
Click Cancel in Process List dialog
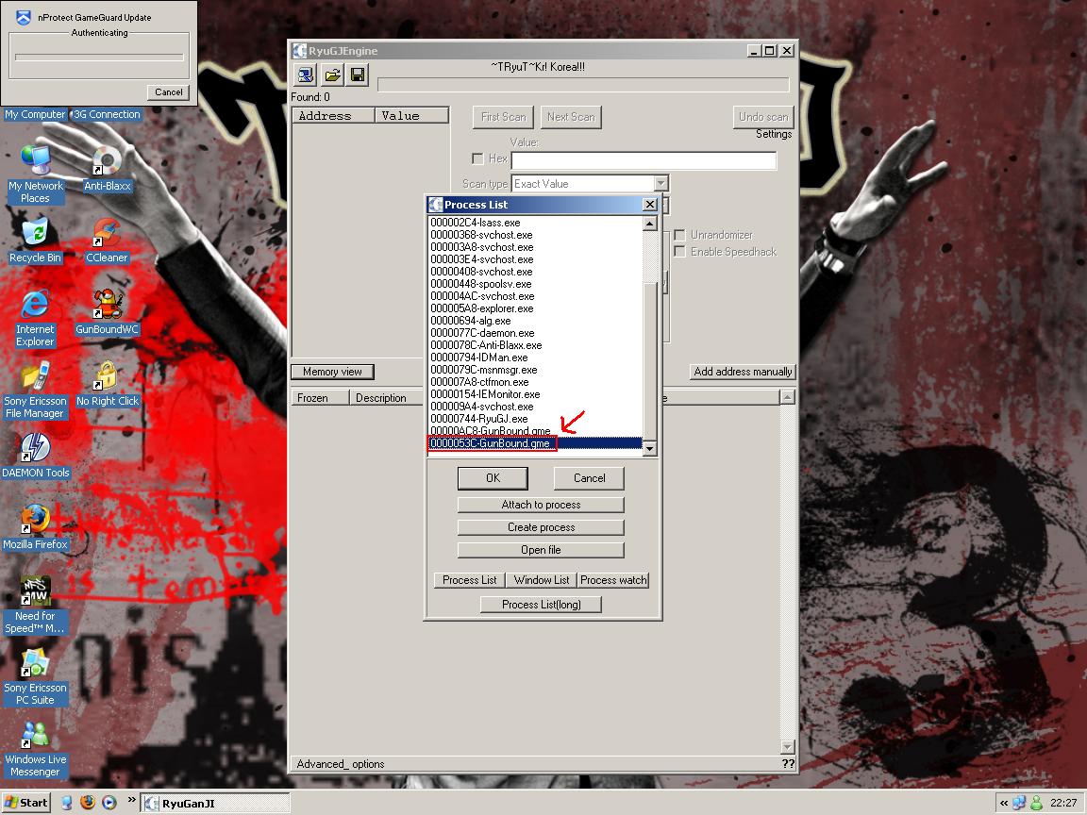pos(589,478)
